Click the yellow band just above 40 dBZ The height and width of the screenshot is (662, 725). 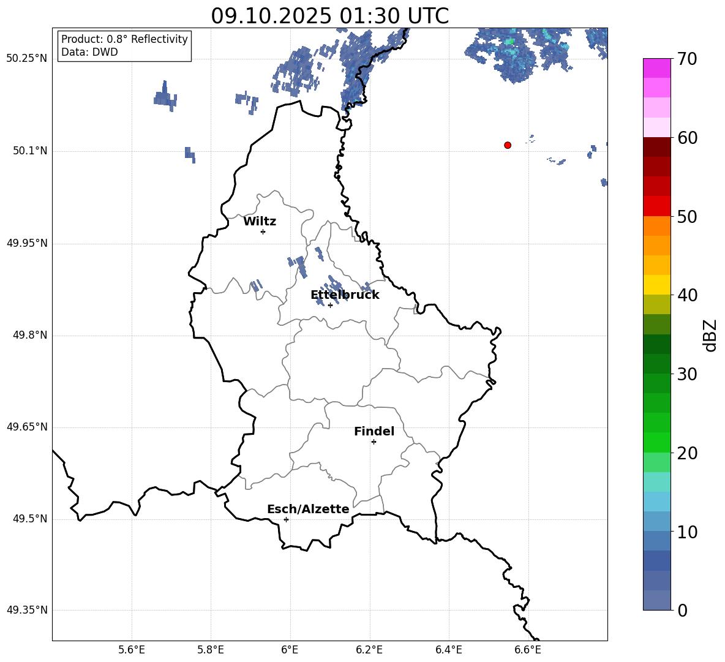point(656,285)
